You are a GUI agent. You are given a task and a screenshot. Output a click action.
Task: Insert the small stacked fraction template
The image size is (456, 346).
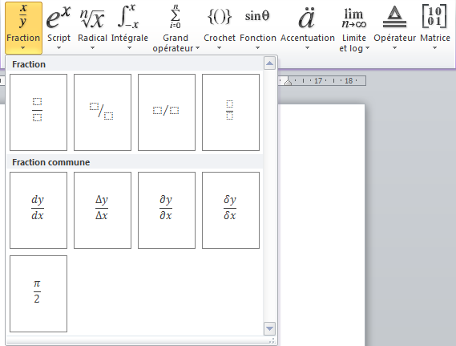[x=231, y=112]
